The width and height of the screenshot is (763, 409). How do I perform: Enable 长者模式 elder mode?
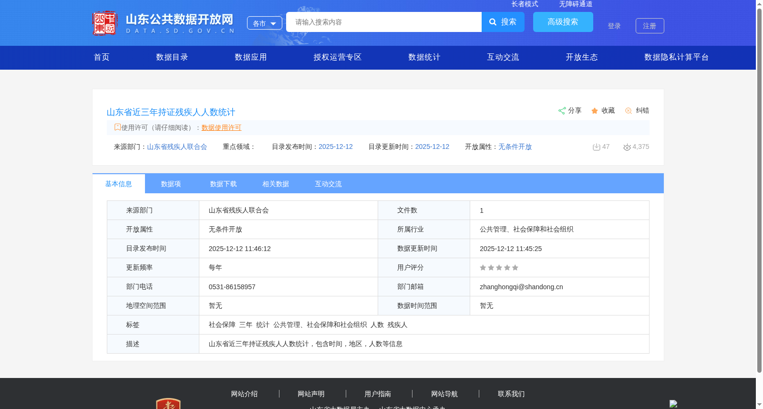[525, 4]
